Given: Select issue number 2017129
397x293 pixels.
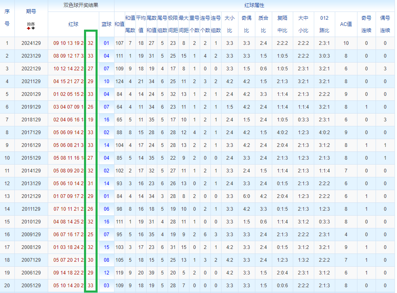Looking at the screenshot, I should tap(31, 133).
